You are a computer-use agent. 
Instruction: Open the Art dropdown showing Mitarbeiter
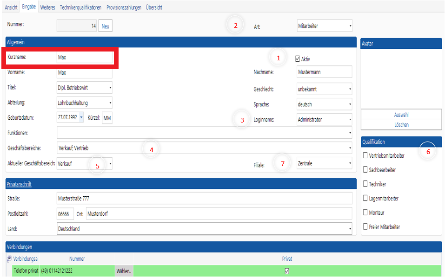coord(350,26)
